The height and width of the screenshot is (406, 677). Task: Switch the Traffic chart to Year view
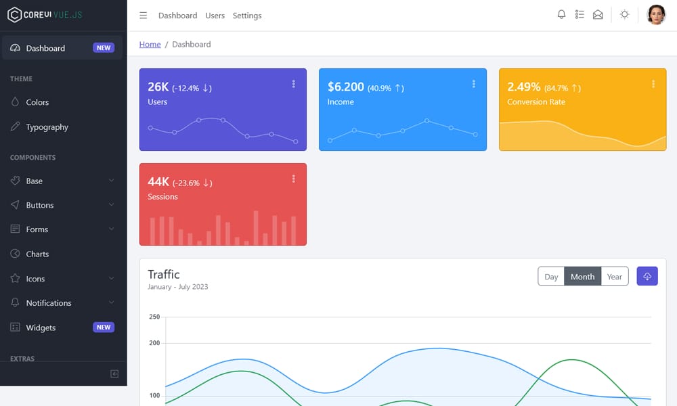[614, 276]
